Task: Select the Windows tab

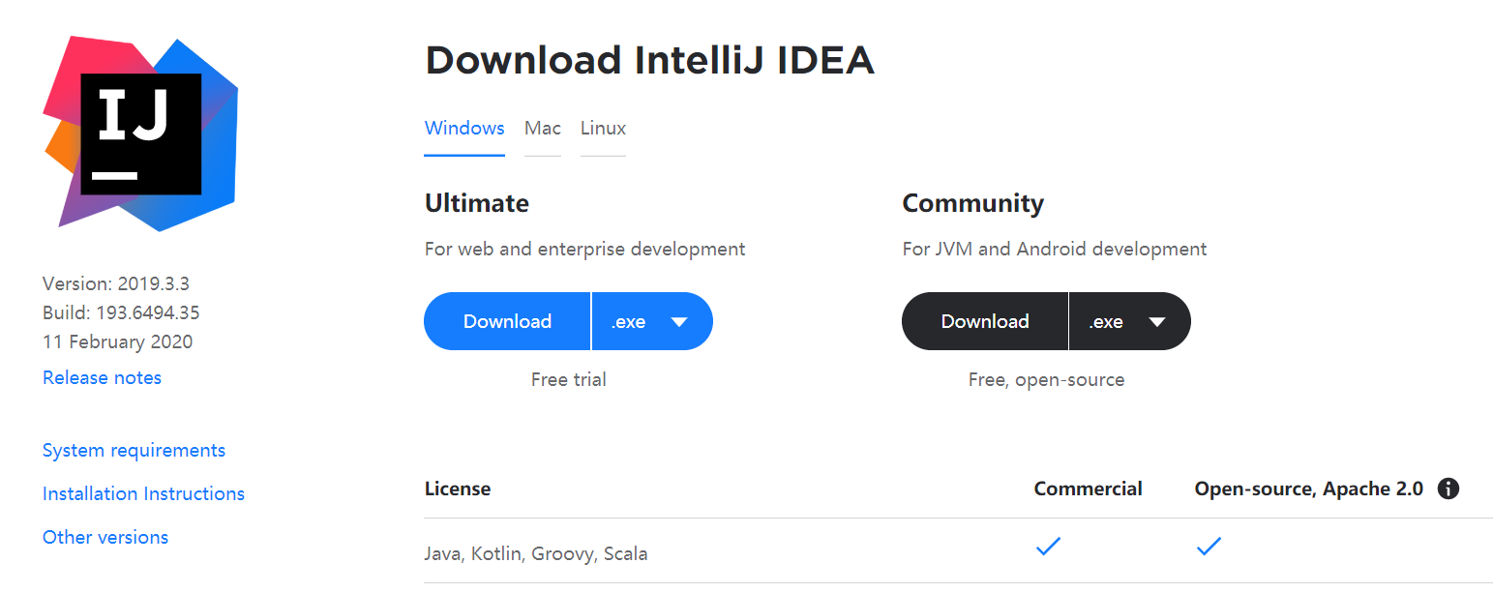Action: (463, 128)
